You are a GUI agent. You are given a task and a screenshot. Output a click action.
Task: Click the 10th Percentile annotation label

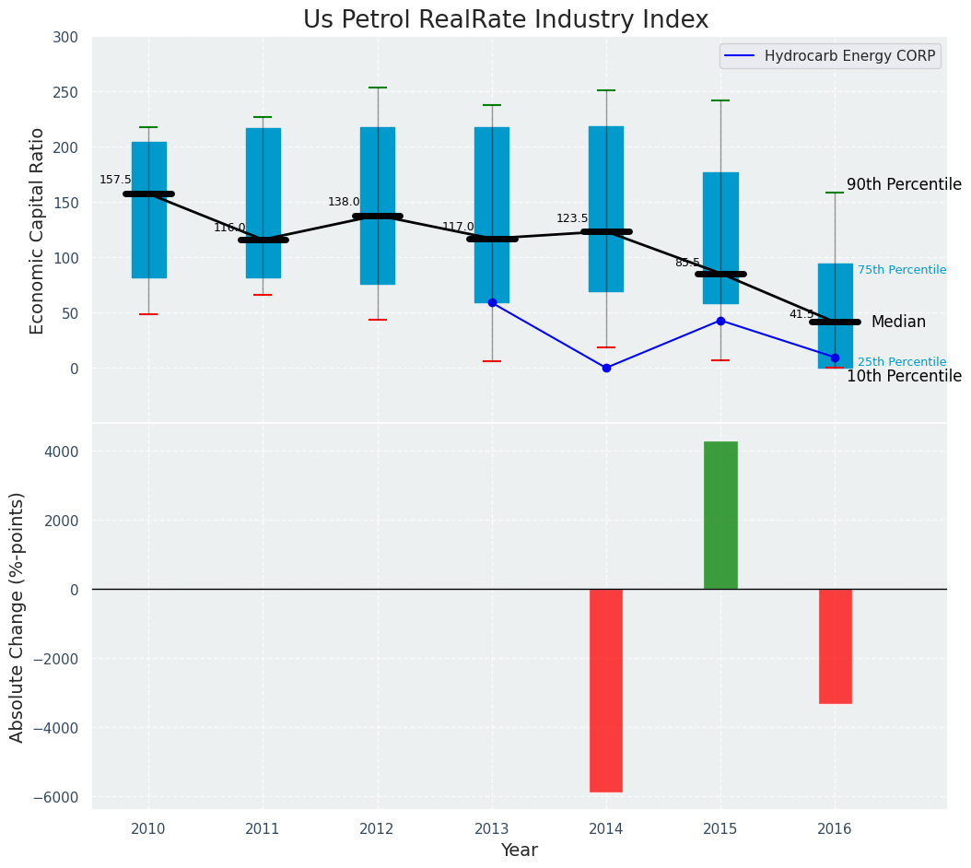pos(903,376)
